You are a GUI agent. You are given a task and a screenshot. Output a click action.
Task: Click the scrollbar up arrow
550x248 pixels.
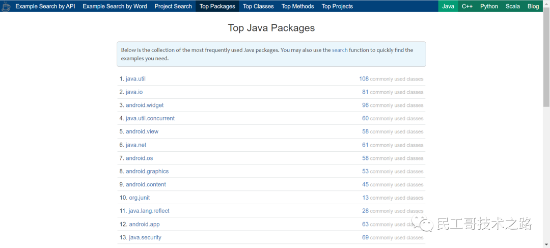point(546,4)
